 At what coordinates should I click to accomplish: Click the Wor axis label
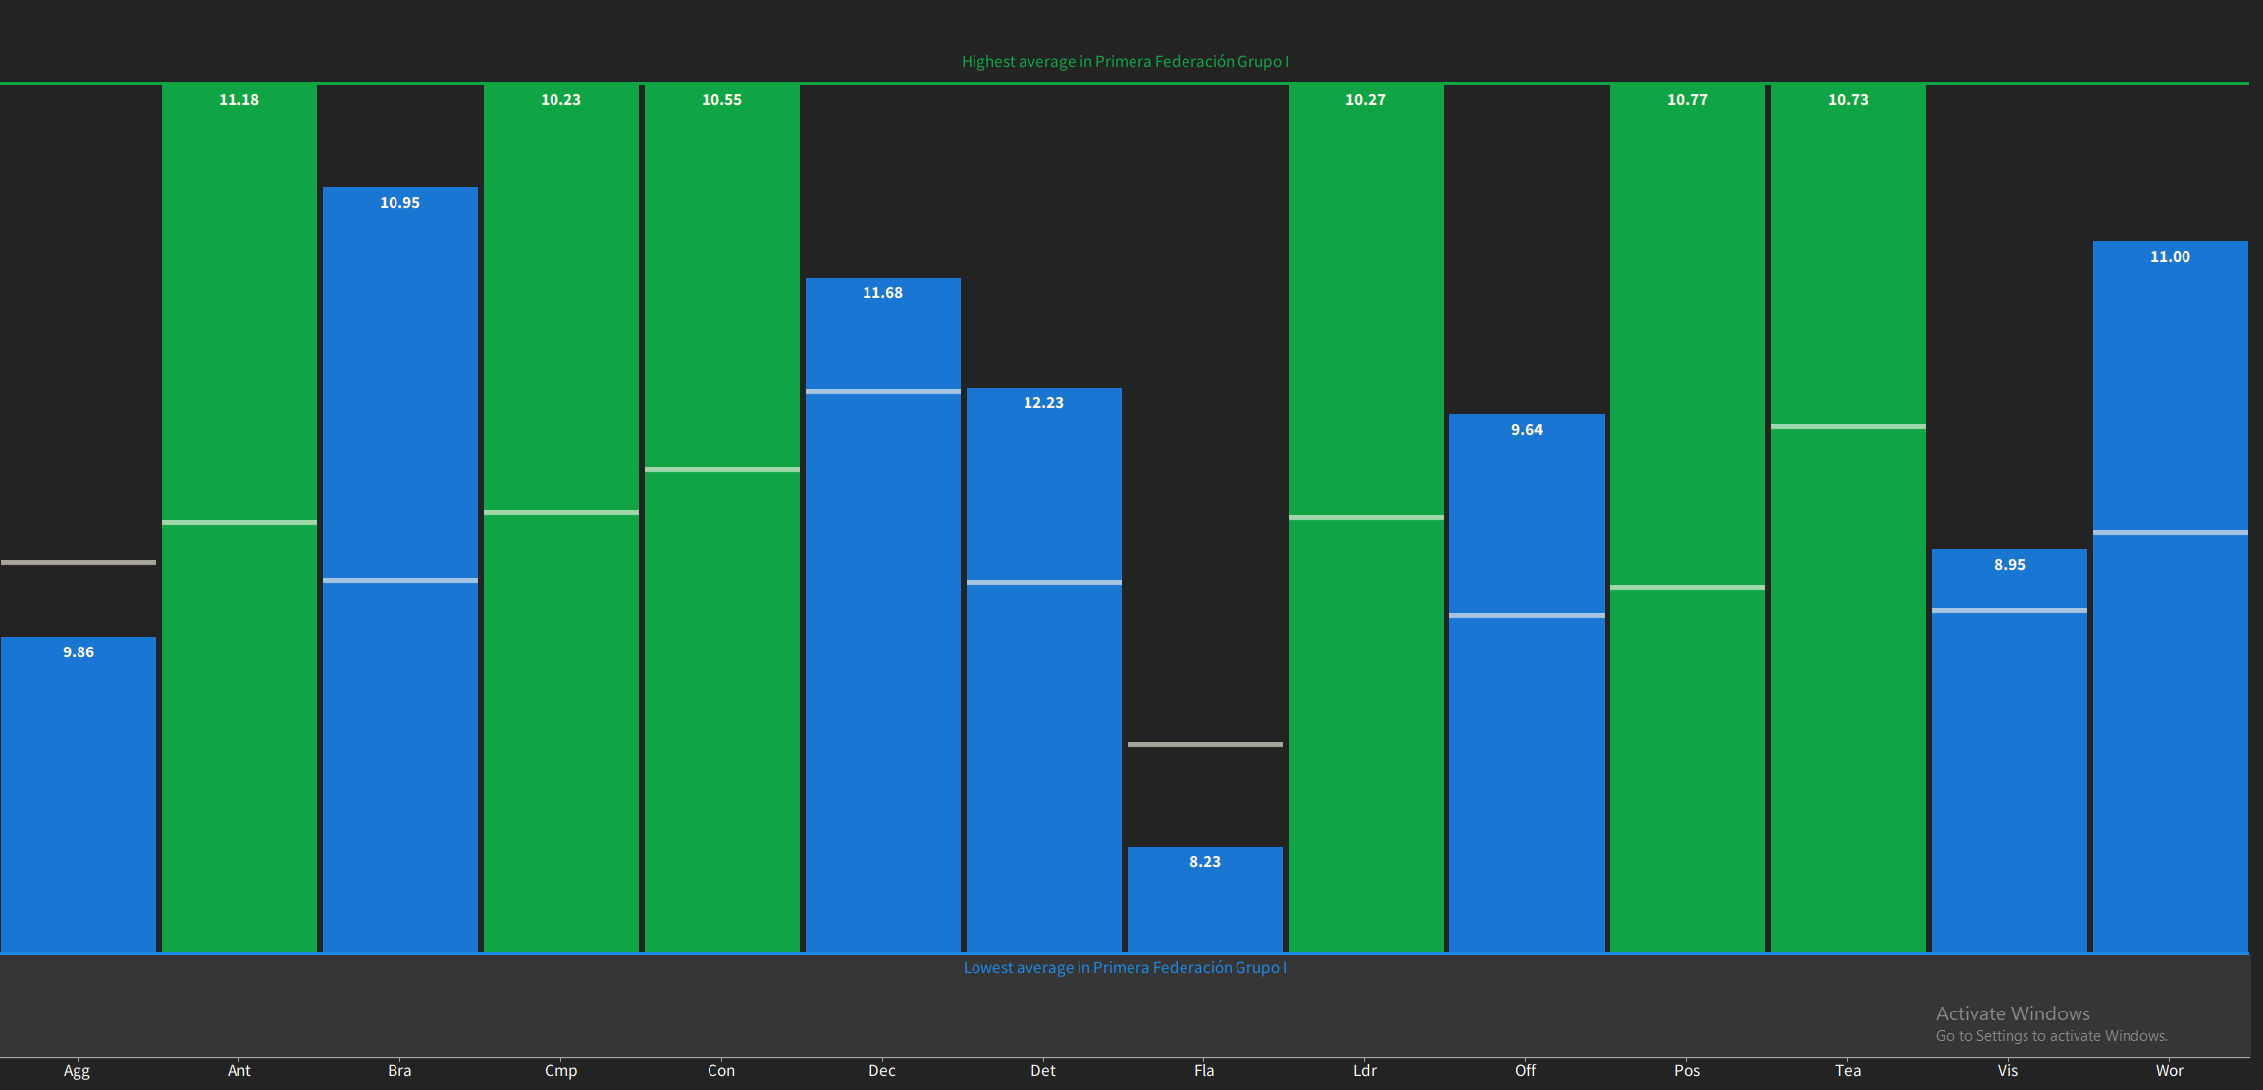tap(2170, 1070)
